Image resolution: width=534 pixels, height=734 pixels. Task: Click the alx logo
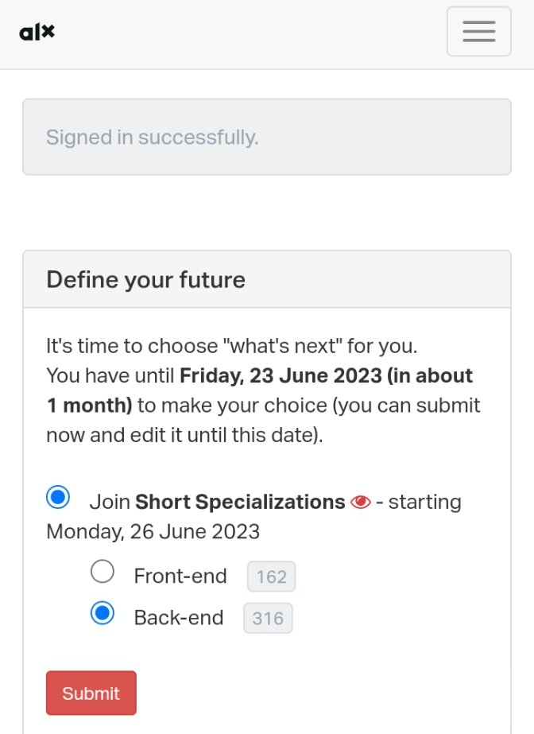[x=37, y=33]
